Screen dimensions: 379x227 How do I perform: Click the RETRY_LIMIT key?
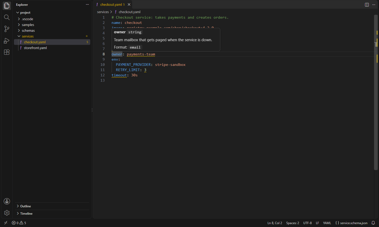(x=128, y=70)
